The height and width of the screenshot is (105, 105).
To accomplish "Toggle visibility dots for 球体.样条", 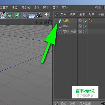I will (83, 31).
